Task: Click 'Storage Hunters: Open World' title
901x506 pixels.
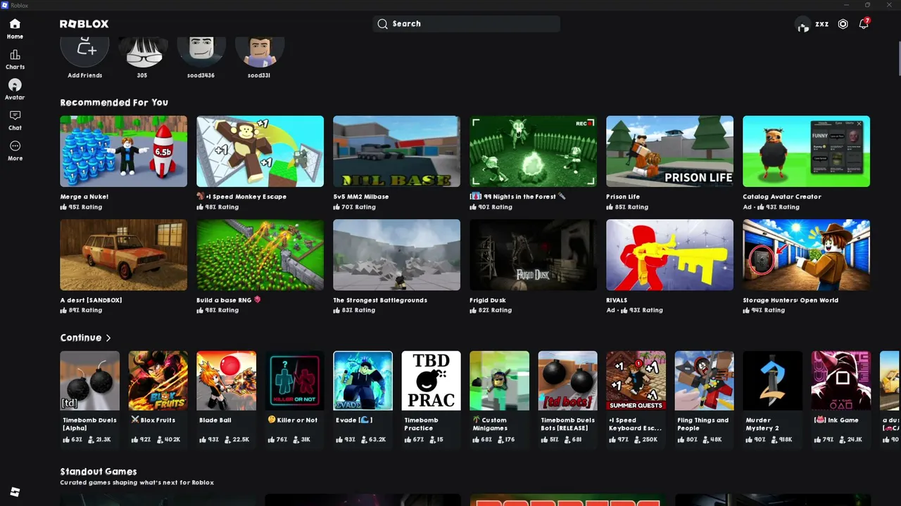Action: coord(790,300)
